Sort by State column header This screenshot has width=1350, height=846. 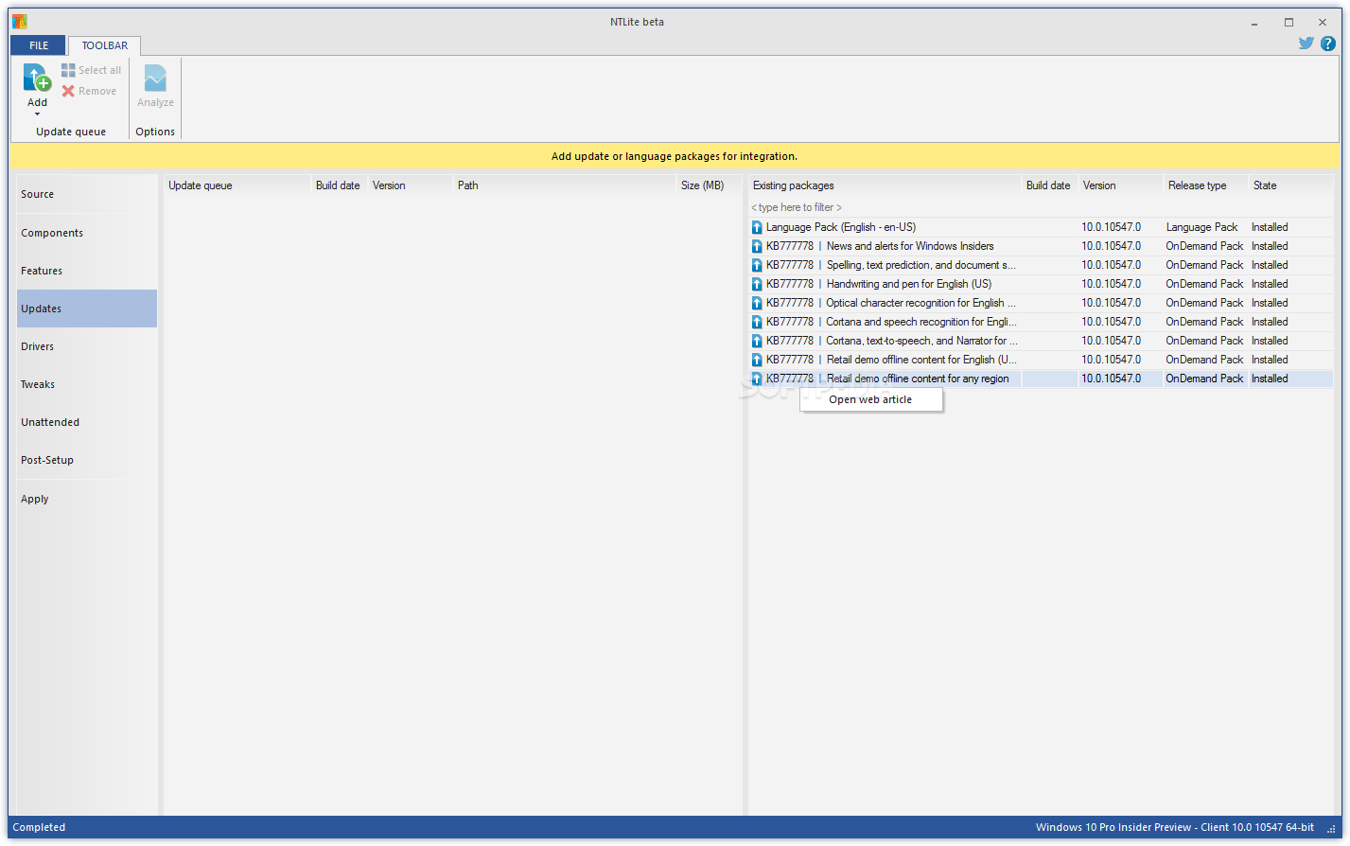1290,185
